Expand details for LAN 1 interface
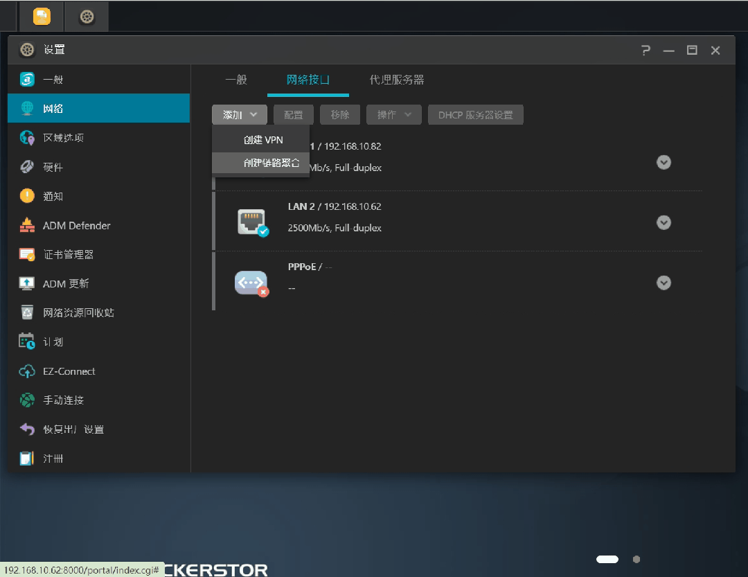This screenshot has width=748, height=577. pyautogui.click(x=664, y=162)
